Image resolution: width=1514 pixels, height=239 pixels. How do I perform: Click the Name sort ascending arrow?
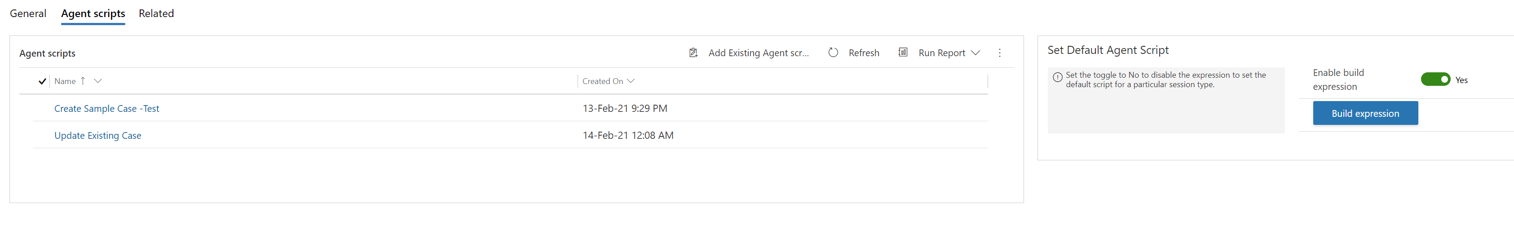(83, 81)
